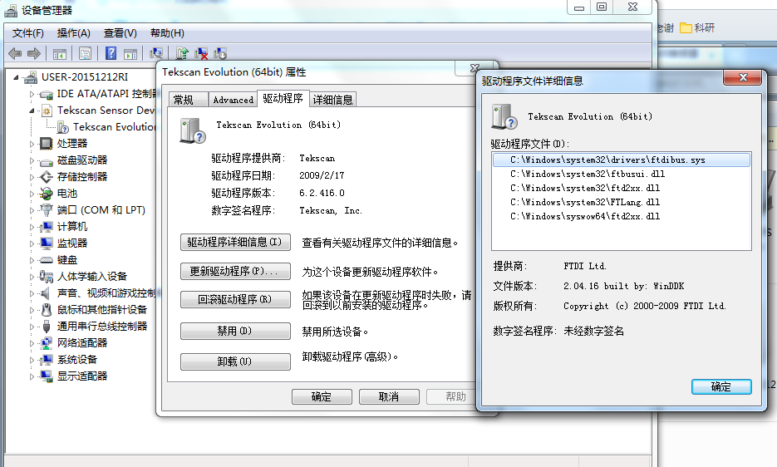
Task: Click the 端口 (COM 和 LPT) icon
Action: click(x=46, y=210)
